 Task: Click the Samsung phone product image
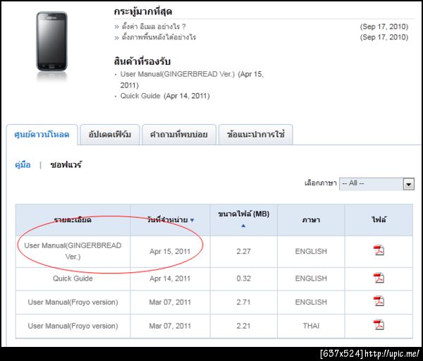pos(51,42)
